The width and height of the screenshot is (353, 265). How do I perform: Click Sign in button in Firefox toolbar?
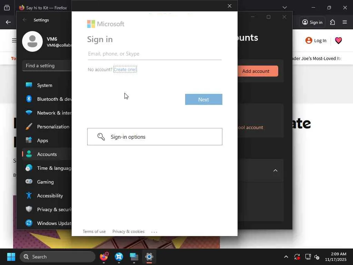coord(312,22)
